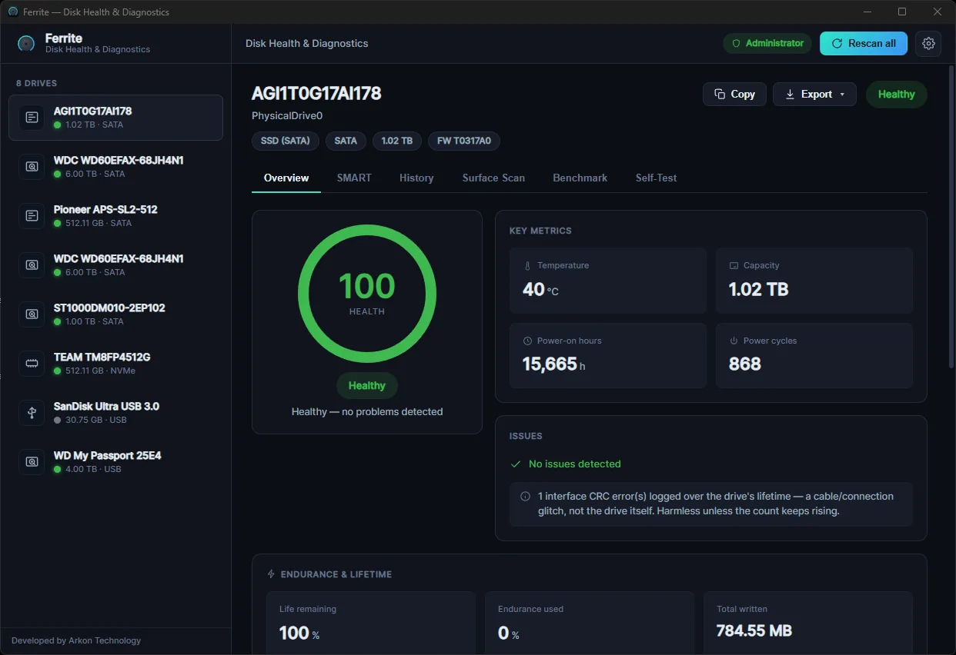Click the FW T0317A0 firmware tag

click(x=464, y=141)
